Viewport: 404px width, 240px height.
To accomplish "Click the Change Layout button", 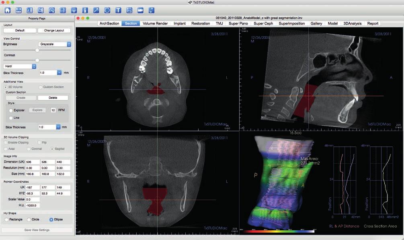I will 54,31.
